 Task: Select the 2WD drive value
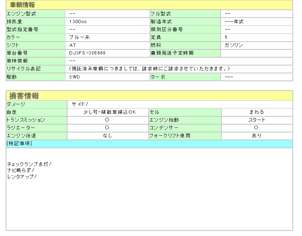[x=74, y=77]
